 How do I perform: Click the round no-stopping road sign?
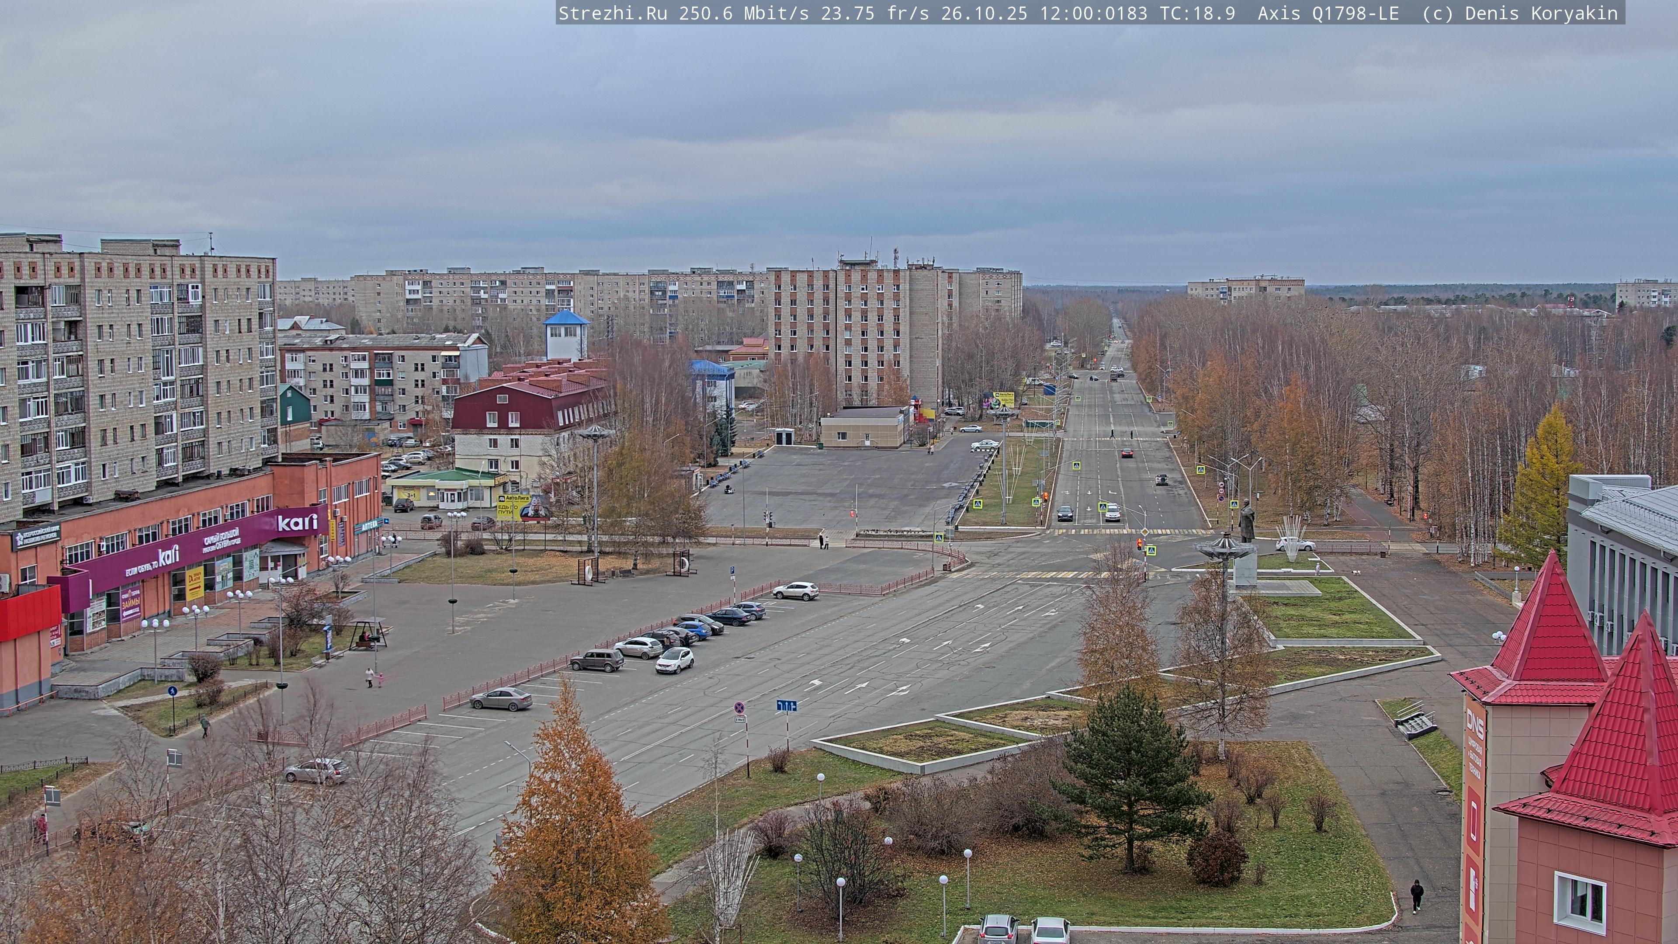(x=739, y=708)
